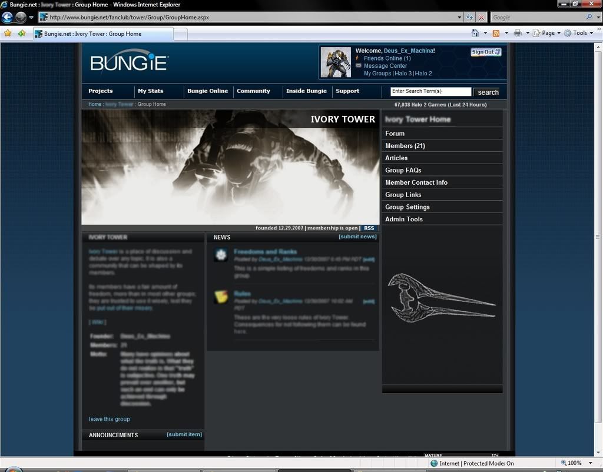Click the Enter Search Term(s) field
Screen dimensions: 603x472
pyautogui.click(x=430, y=91)
